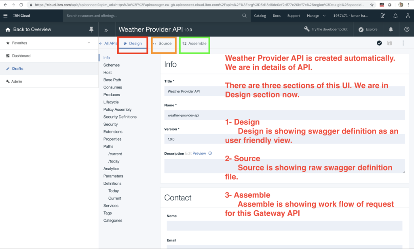Screen dimensions: 414x249
Task: Click Try the developer toolkit
Action: tap(330, 30)
